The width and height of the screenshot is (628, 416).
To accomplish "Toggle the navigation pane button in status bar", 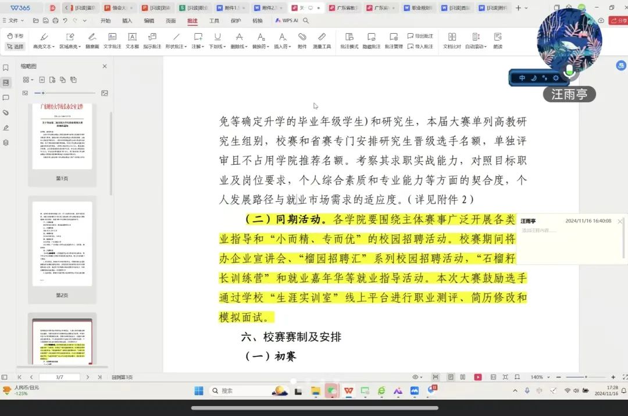I will (5, 377).
